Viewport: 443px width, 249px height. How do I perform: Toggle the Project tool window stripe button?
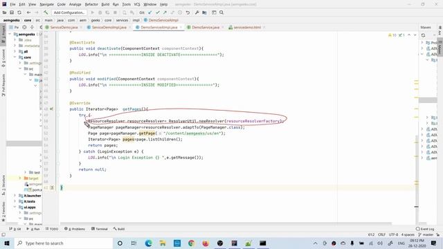pyautogui.click(x=3, y=35)
